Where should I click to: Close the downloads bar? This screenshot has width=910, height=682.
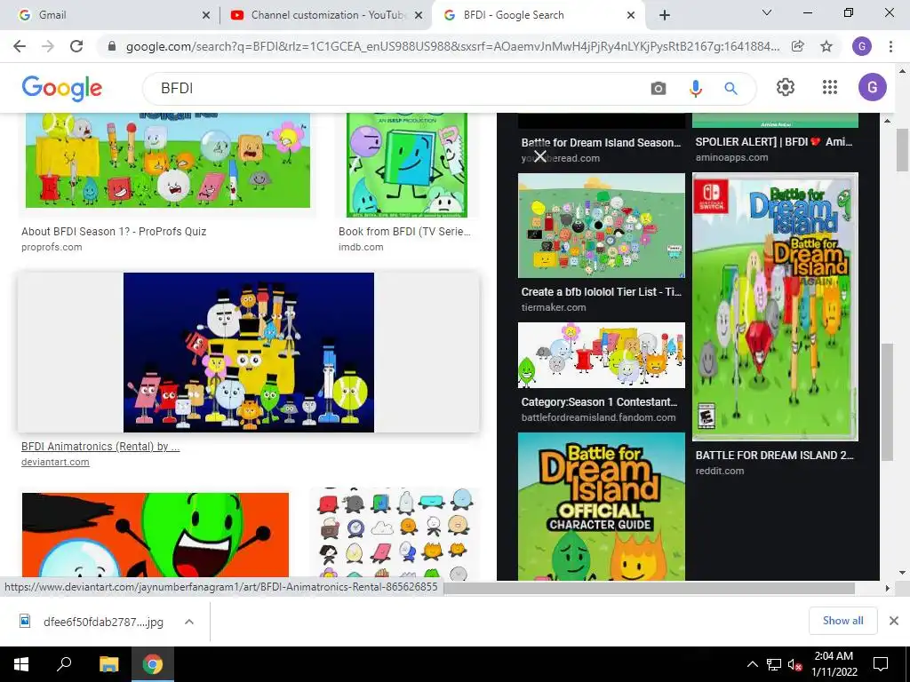pyautogui.click(x=894, y=621)
